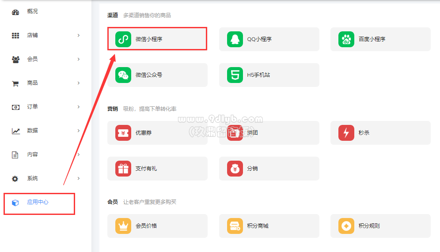This screenshot has height=252, width=440.
Task: Click the red 优惠券 coupon icon
Action: pyautogui.click(x=123, y=132)
